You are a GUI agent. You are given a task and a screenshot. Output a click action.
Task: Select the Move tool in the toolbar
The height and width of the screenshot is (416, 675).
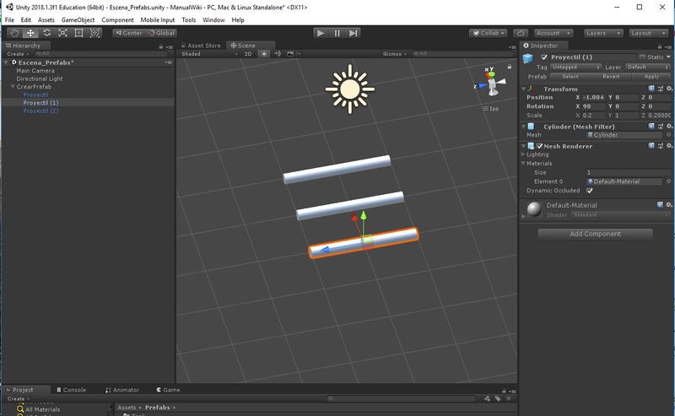click(30, 33)
